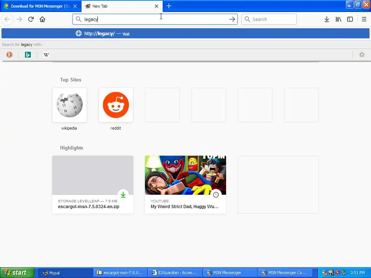Search legacy with Bing
Viewport: 371px width, 278px height.
pyautogui.click(x=28, y=55)
